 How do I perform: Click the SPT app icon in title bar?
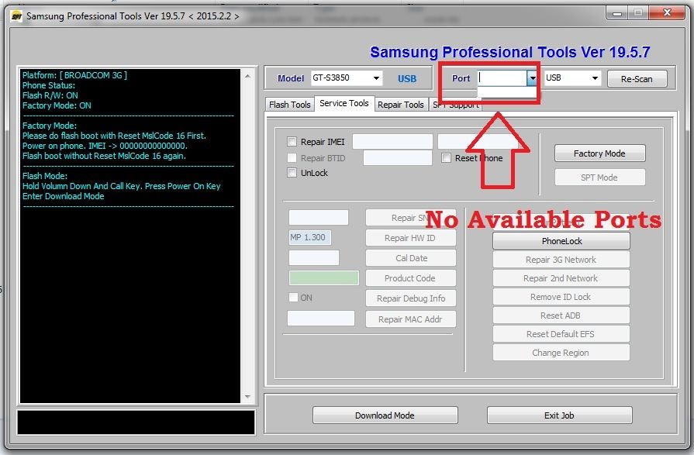(16, 16)
